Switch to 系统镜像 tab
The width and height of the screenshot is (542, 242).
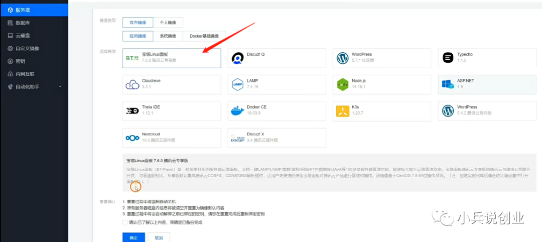(168, 36)
